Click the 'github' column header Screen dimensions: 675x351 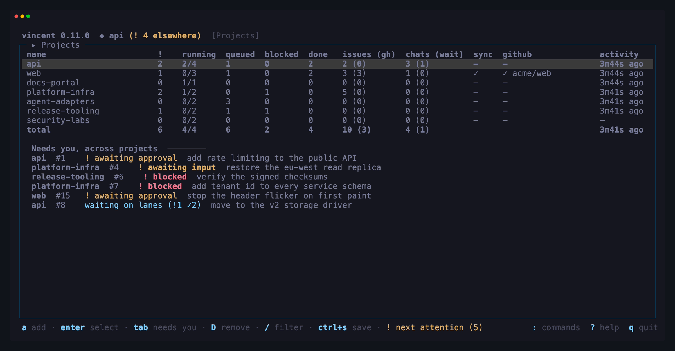517,54
